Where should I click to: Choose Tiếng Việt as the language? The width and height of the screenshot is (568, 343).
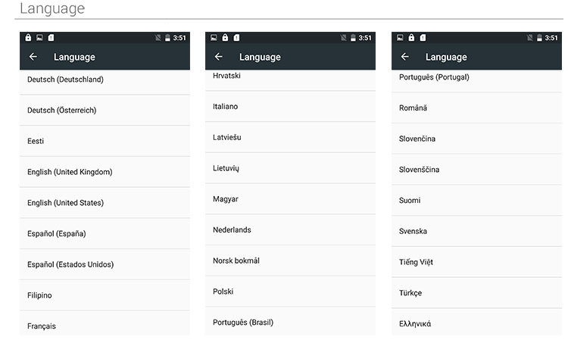pos(416,262)
